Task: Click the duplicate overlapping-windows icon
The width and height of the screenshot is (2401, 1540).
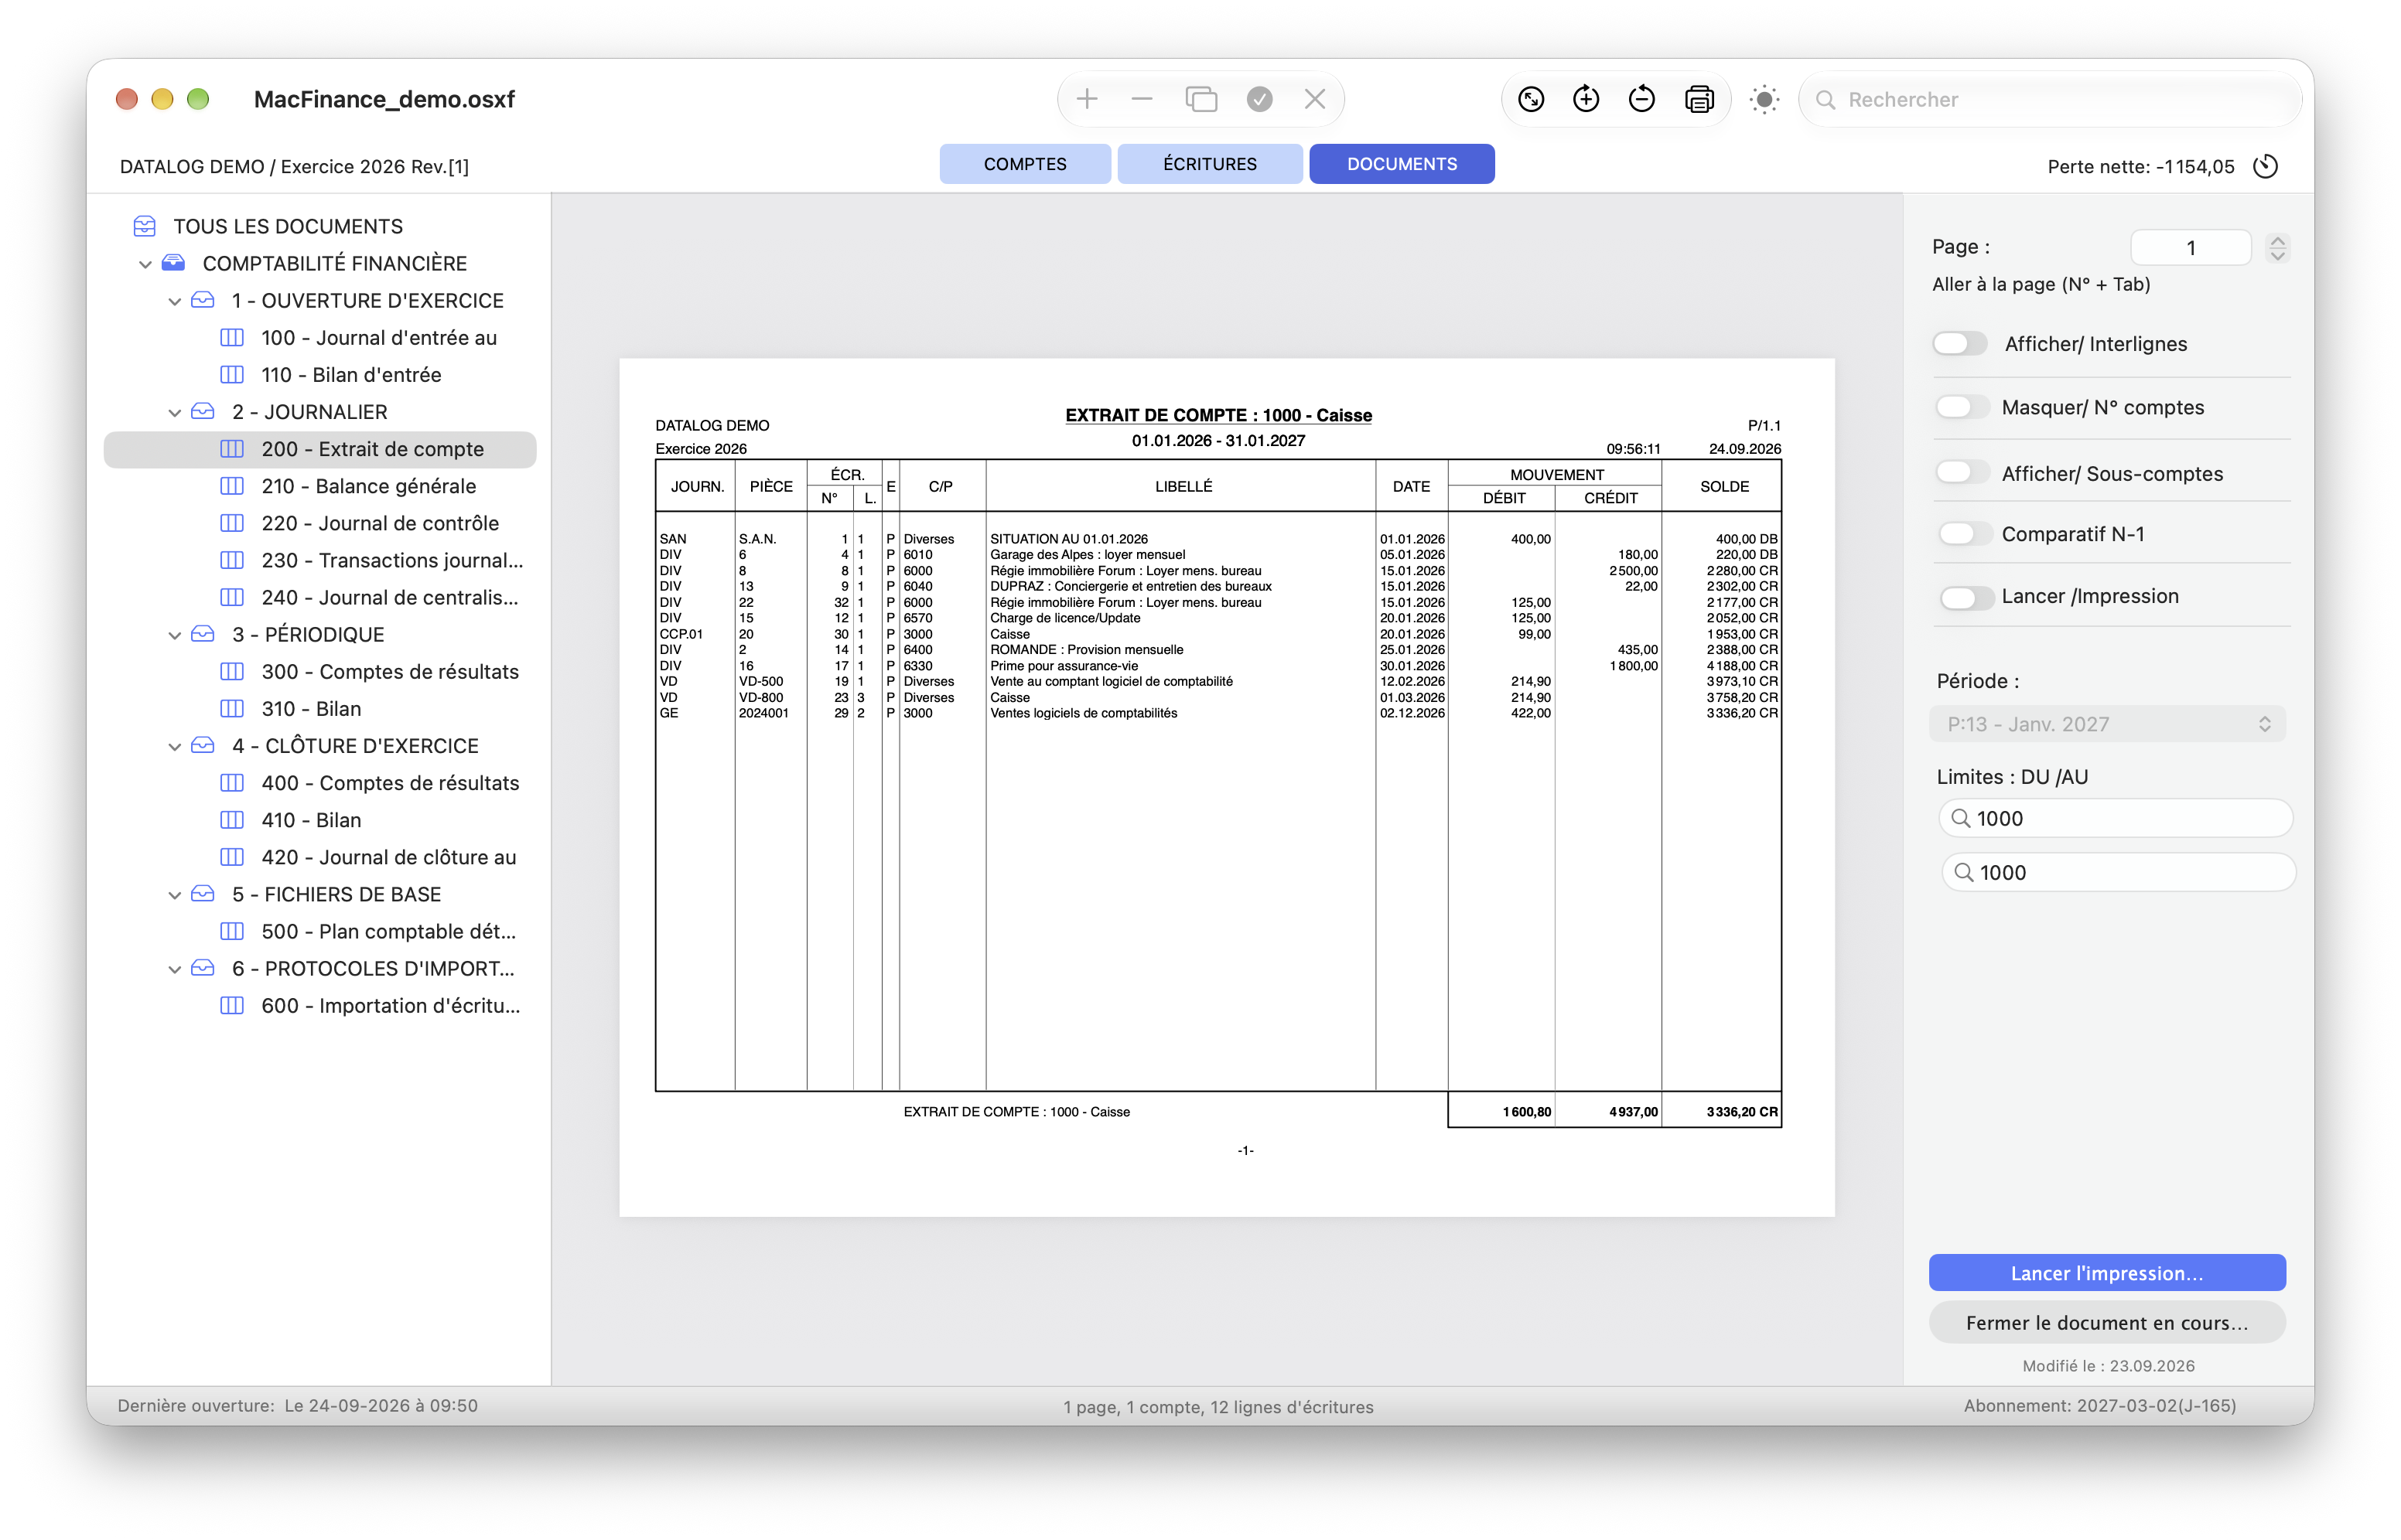Action: (x=1200, y=99)
